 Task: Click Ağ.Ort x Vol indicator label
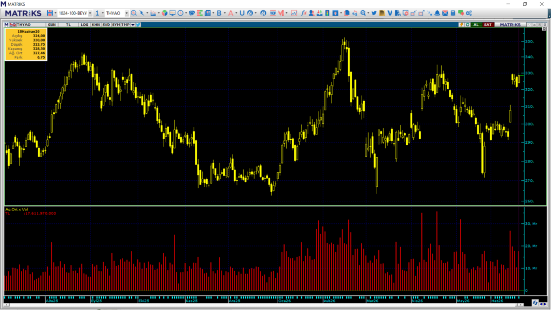(x=17, y=209)
